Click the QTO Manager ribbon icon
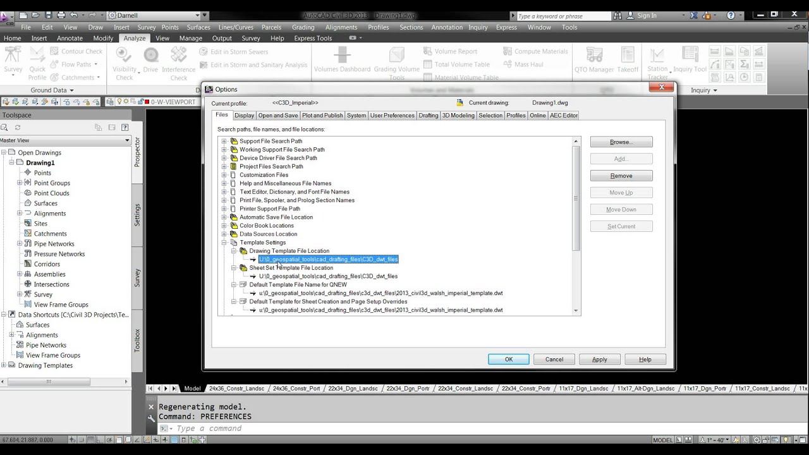The image size is (809, 455). pyautogui.click(x=594, y=55)
